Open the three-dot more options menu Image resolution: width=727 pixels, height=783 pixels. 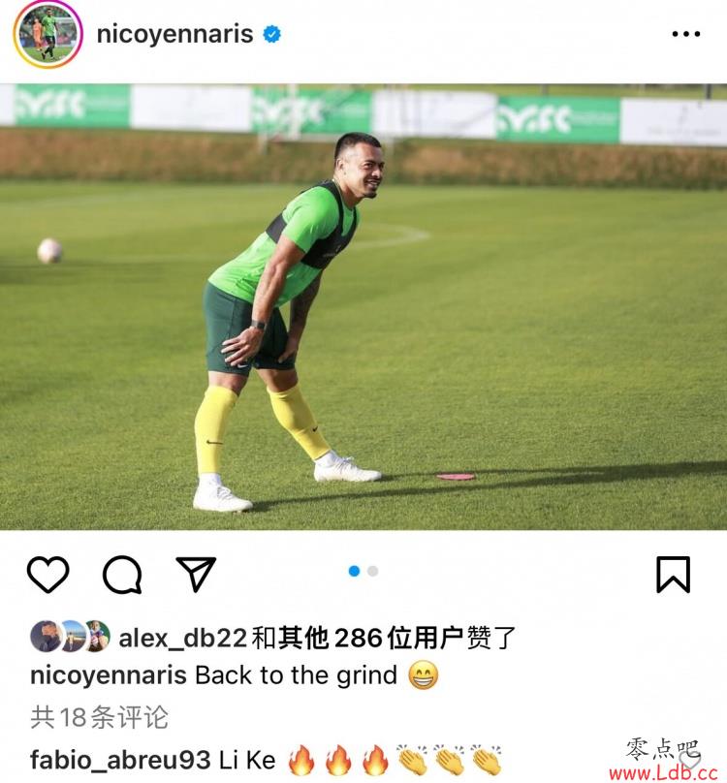pyautogui.click(x=686, y=34)
